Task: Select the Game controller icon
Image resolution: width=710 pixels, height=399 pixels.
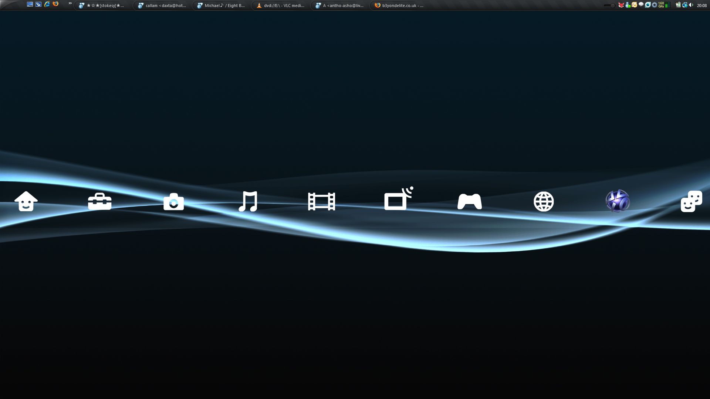Action: click(x=470, y=201)
